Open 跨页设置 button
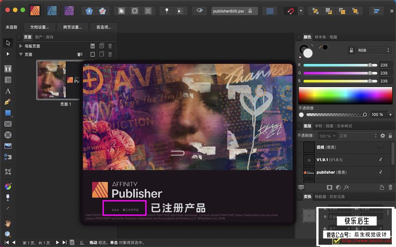 tap(73, 27)
